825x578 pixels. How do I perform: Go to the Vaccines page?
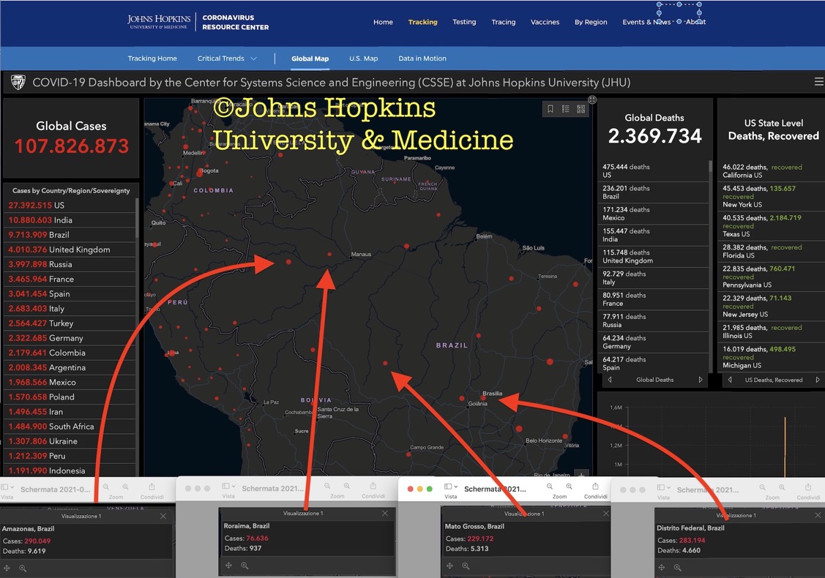pyautogui.click(x=545, y=22)
